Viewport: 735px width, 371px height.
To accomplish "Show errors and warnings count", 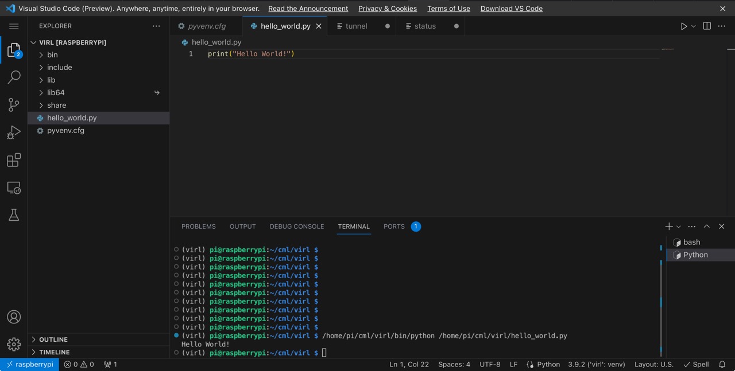I will pos(79,365).
